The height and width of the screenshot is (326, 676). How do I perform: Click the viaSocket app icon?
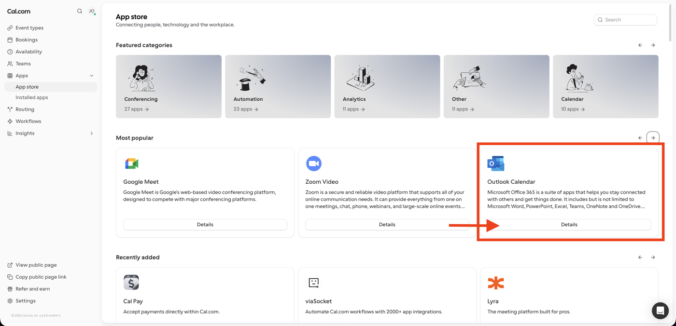point(314,283)
